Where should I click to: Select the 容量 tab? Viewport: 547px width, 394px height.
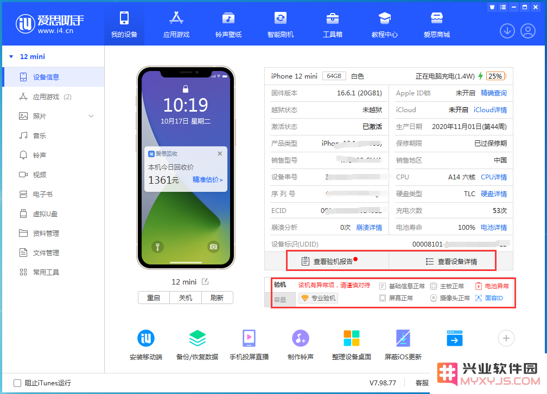(x=280, y=299)
